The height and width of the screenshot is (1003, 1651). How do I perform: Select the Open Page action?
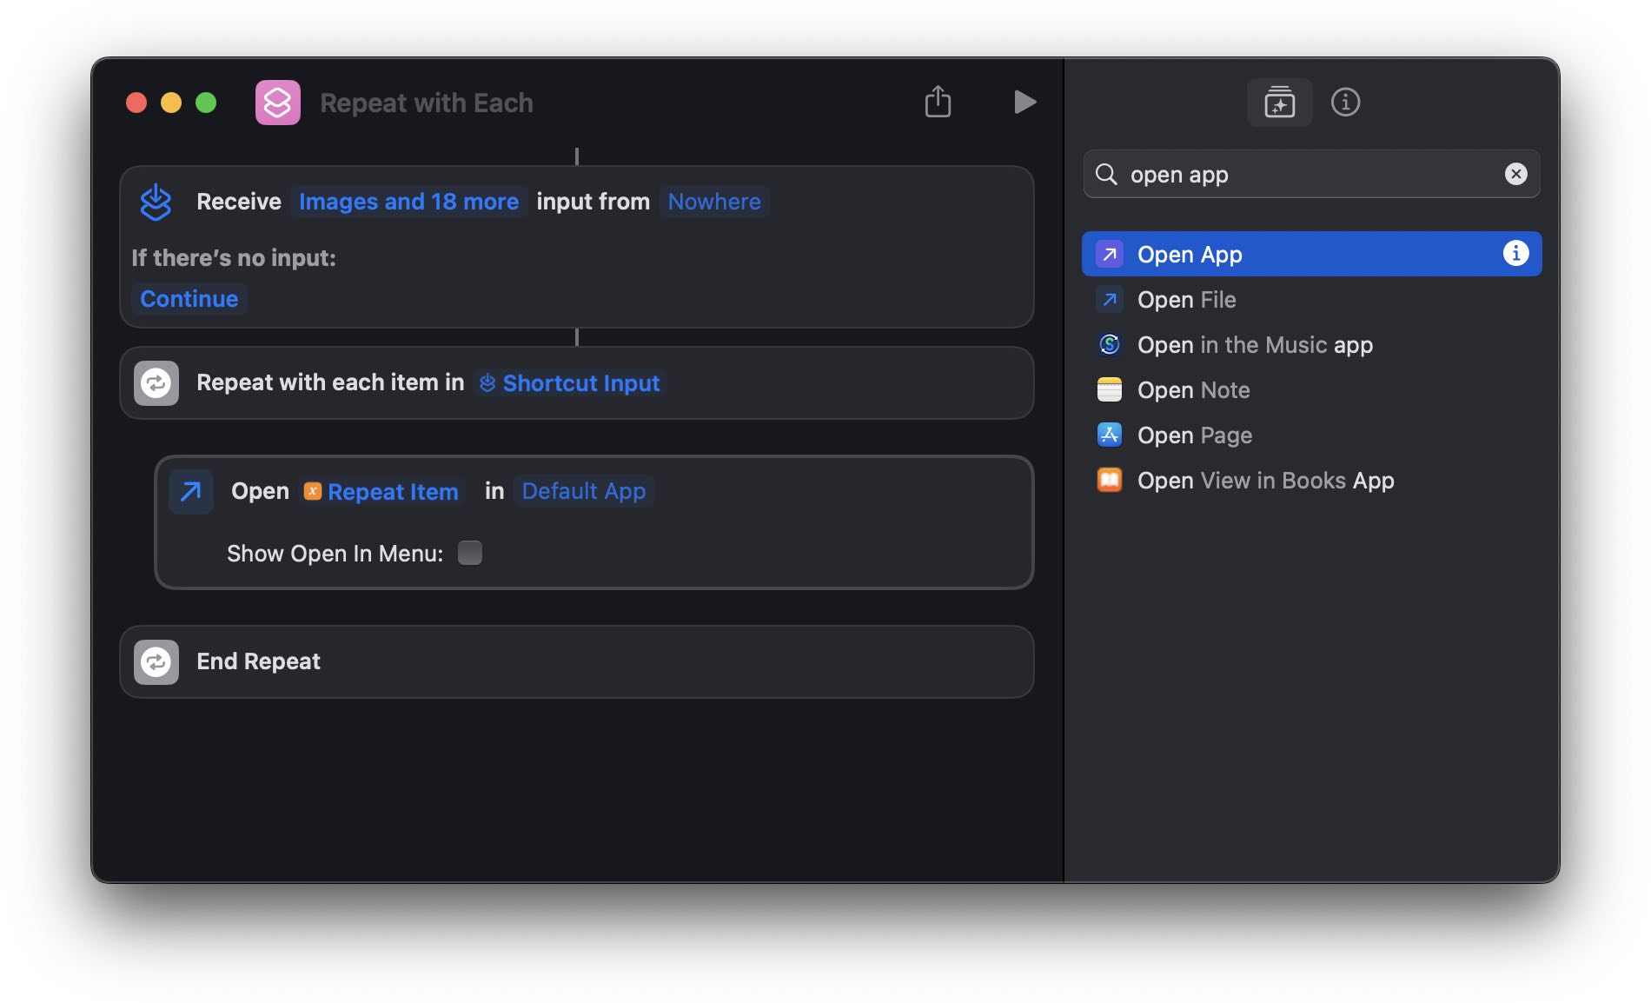tap(1311, 435)
